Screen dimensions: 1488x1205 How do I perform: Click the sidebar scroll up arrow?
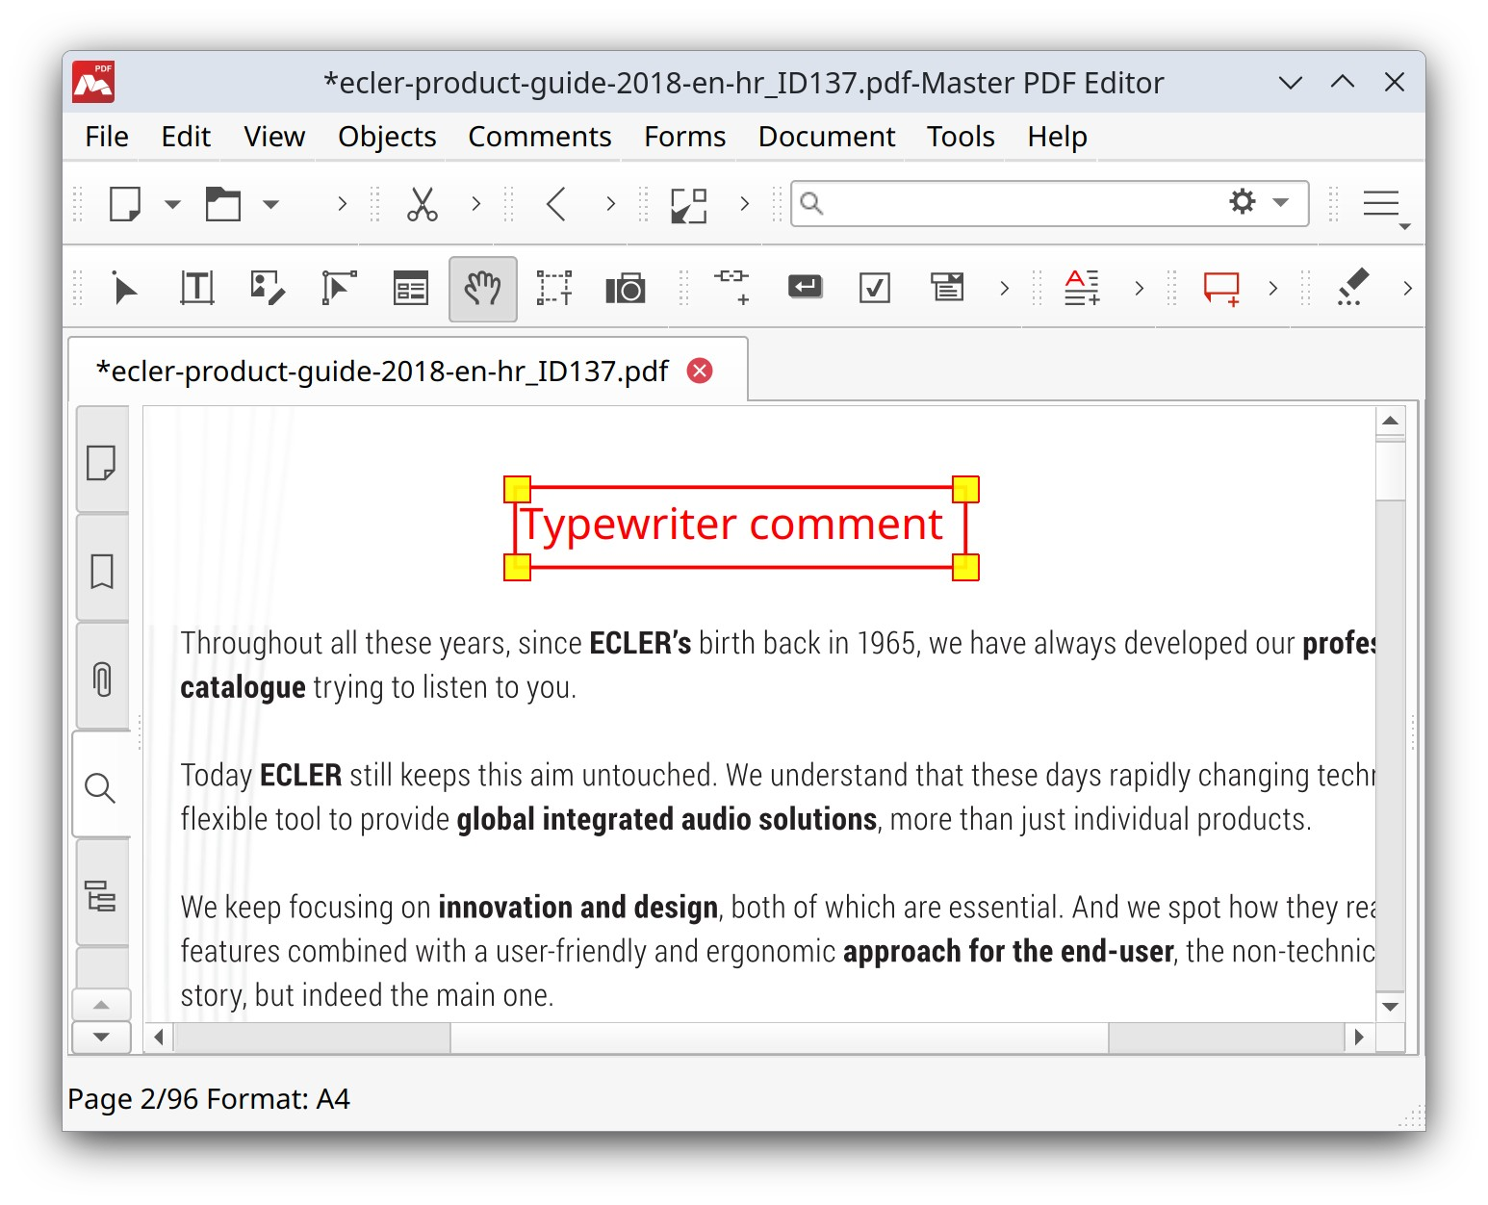[x=101, y=1005]
